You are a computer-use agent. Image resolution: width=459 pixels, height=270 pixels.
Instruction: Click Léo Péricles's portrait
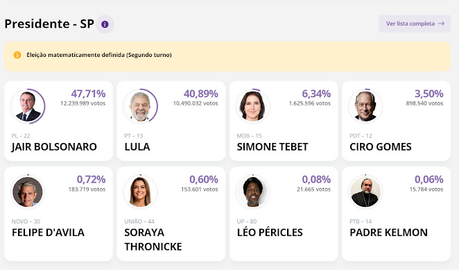(x=252, y=192)
